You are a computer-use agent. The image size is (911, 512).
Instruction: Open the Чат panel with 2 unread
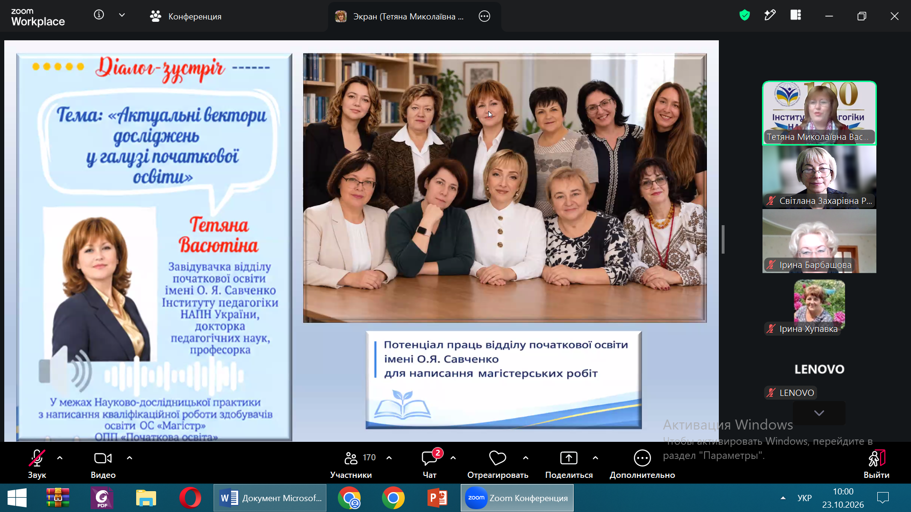(x=430, y=464)
